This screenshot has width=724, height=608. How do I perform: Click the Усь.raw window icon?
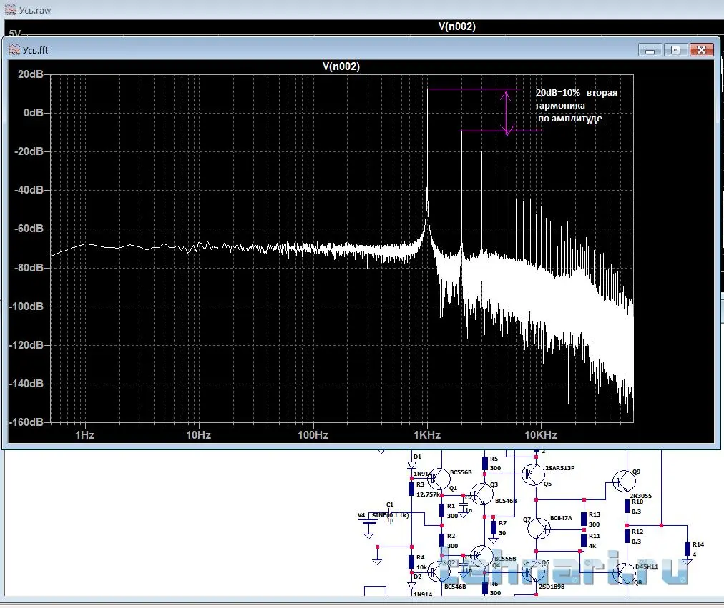pos(10,11)
